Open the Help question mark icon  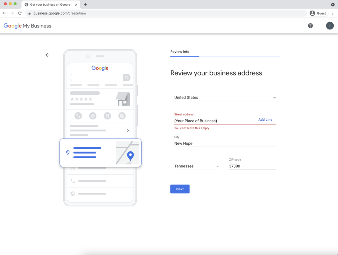(310, 26)
